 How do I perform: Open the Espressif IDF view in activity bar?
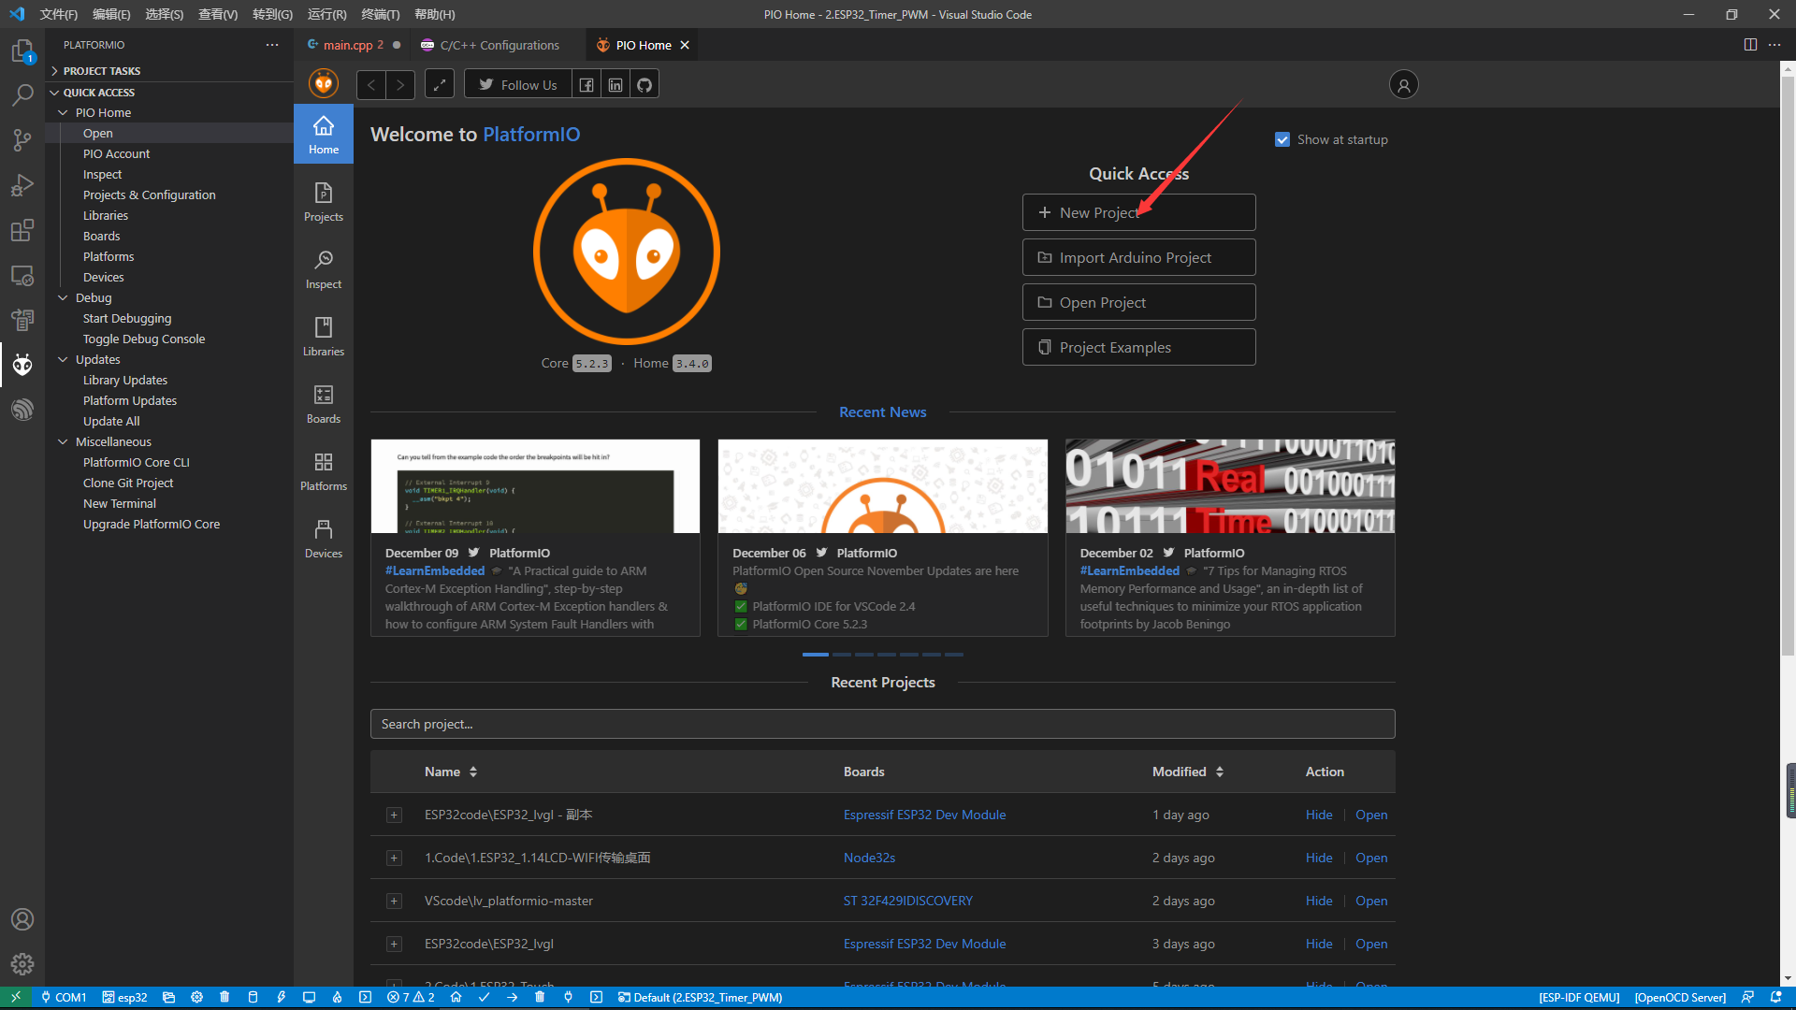pyautogui.click(x=22, y=410)
